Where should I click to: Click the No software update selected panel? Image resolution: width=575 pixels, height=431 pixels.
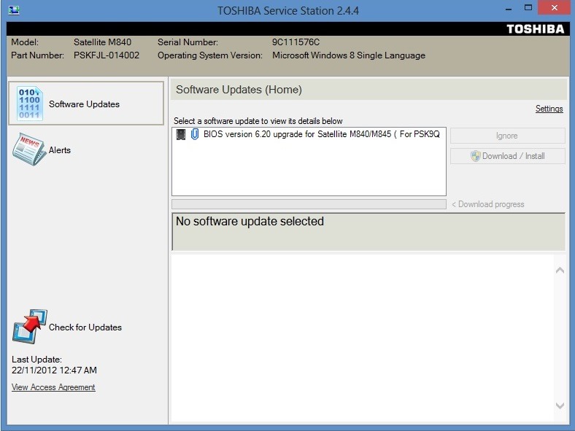pyautogui.click(x=368, y=231)
